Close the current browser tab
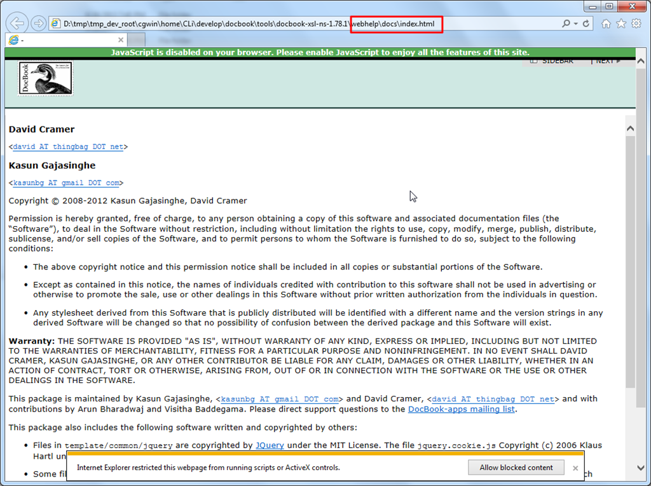651x486 pixels. pyautogui.click(x=121, y=40)
